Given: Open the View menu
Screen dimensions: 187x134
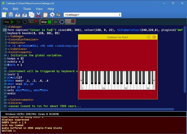Looking at the screenshot, I should pyautogui.click(x=39, y=9).
